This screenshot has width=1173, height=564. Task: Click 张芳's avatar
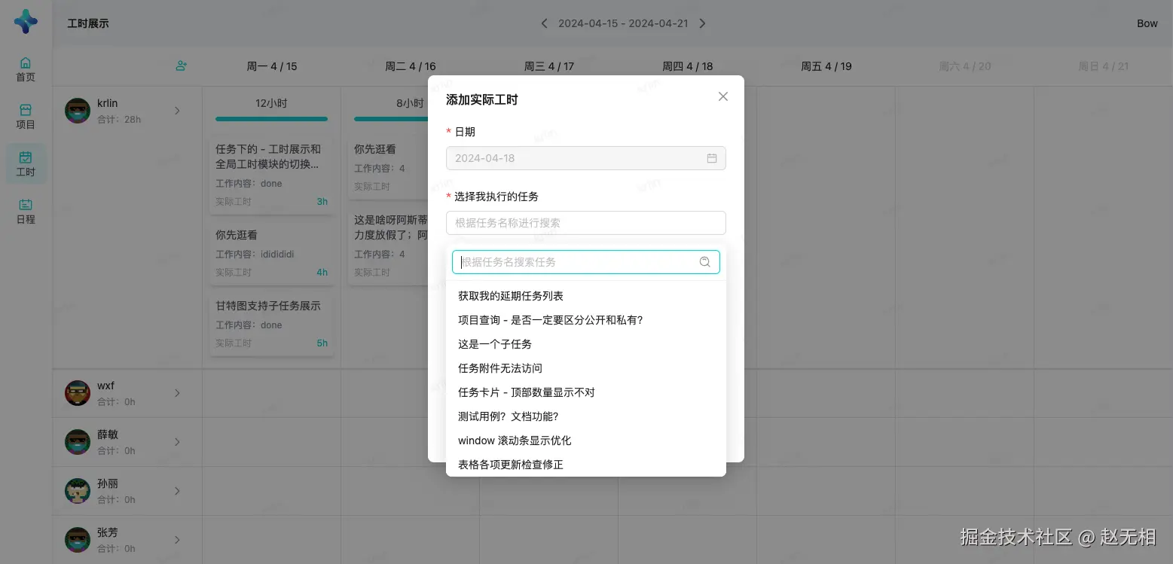coord(78,540)
